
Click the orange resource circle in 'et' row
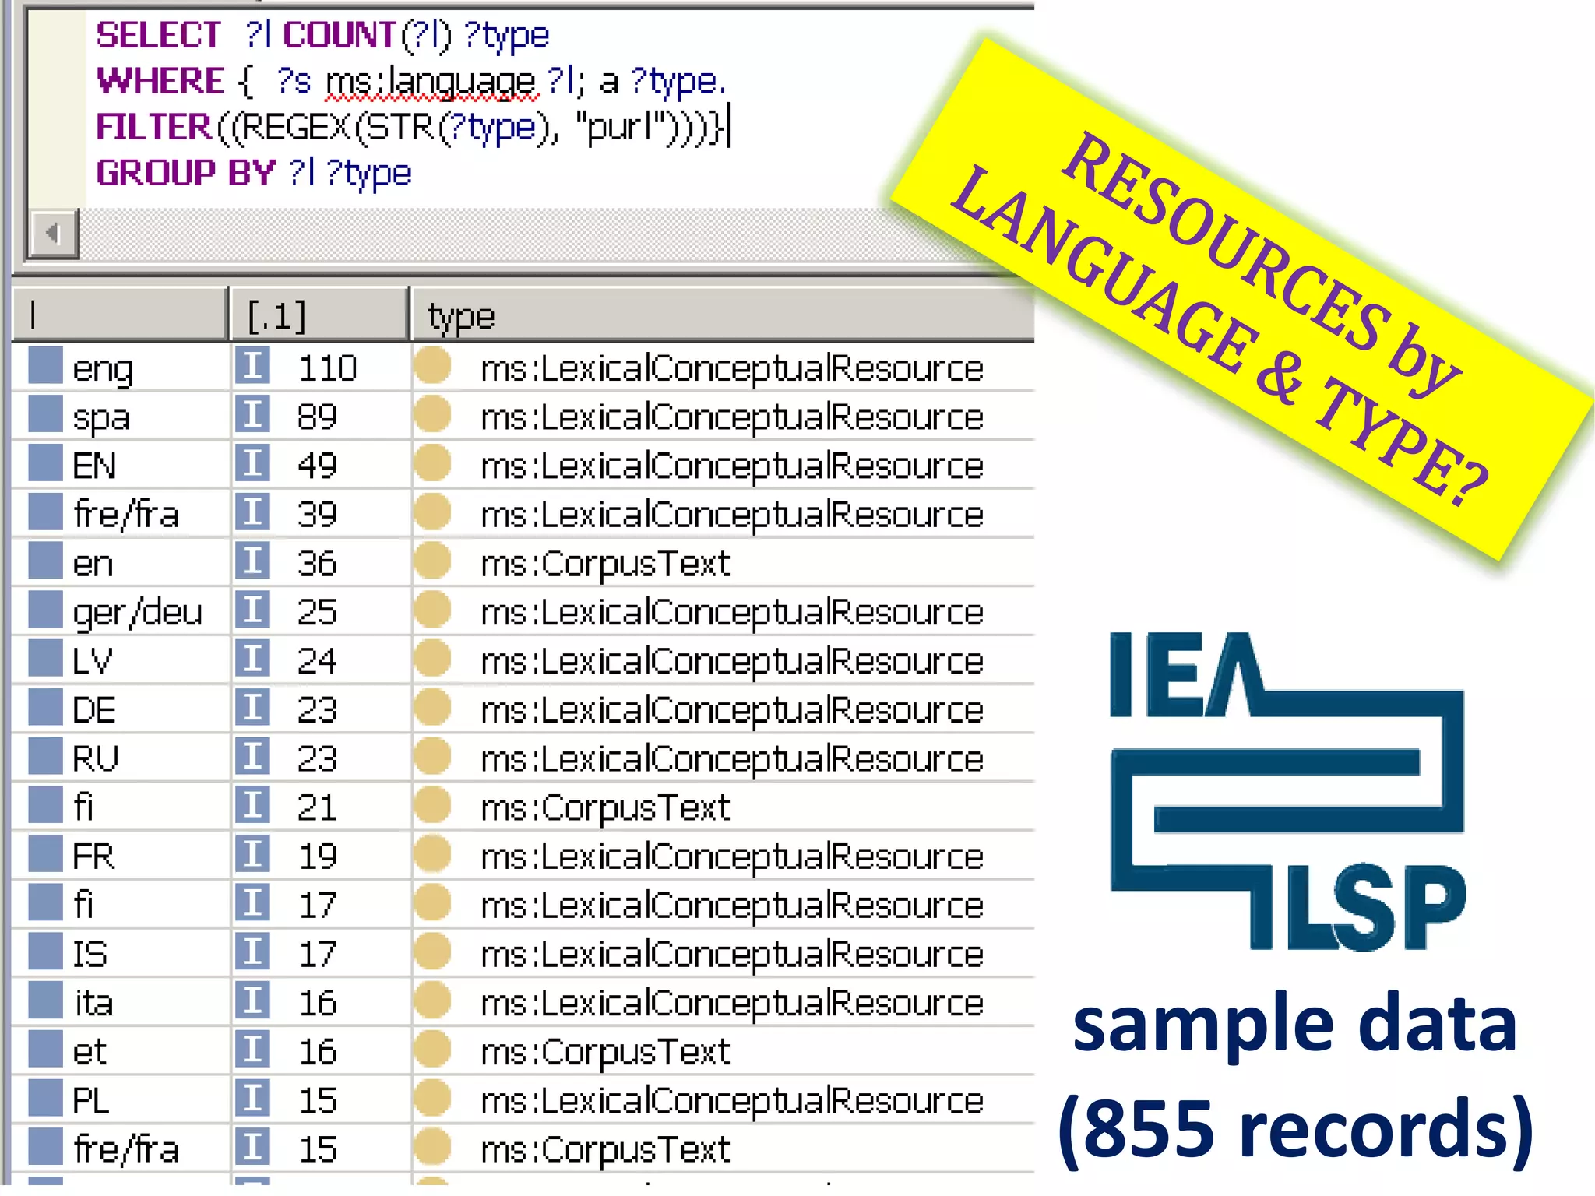pos(432,1049)
